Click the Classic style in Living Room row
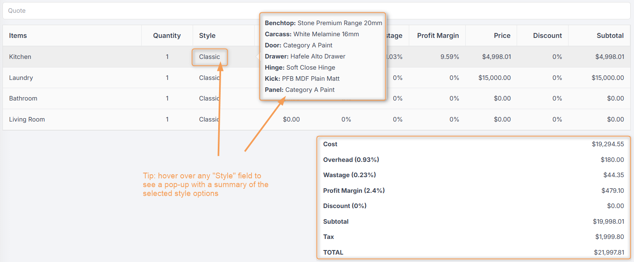634x262 pixels. pos(210,119)
